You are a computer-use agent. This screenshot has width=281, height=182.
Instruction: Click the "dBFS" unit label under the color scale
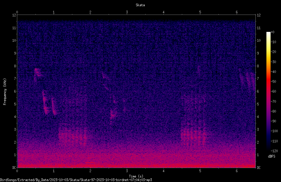[271, 156]
